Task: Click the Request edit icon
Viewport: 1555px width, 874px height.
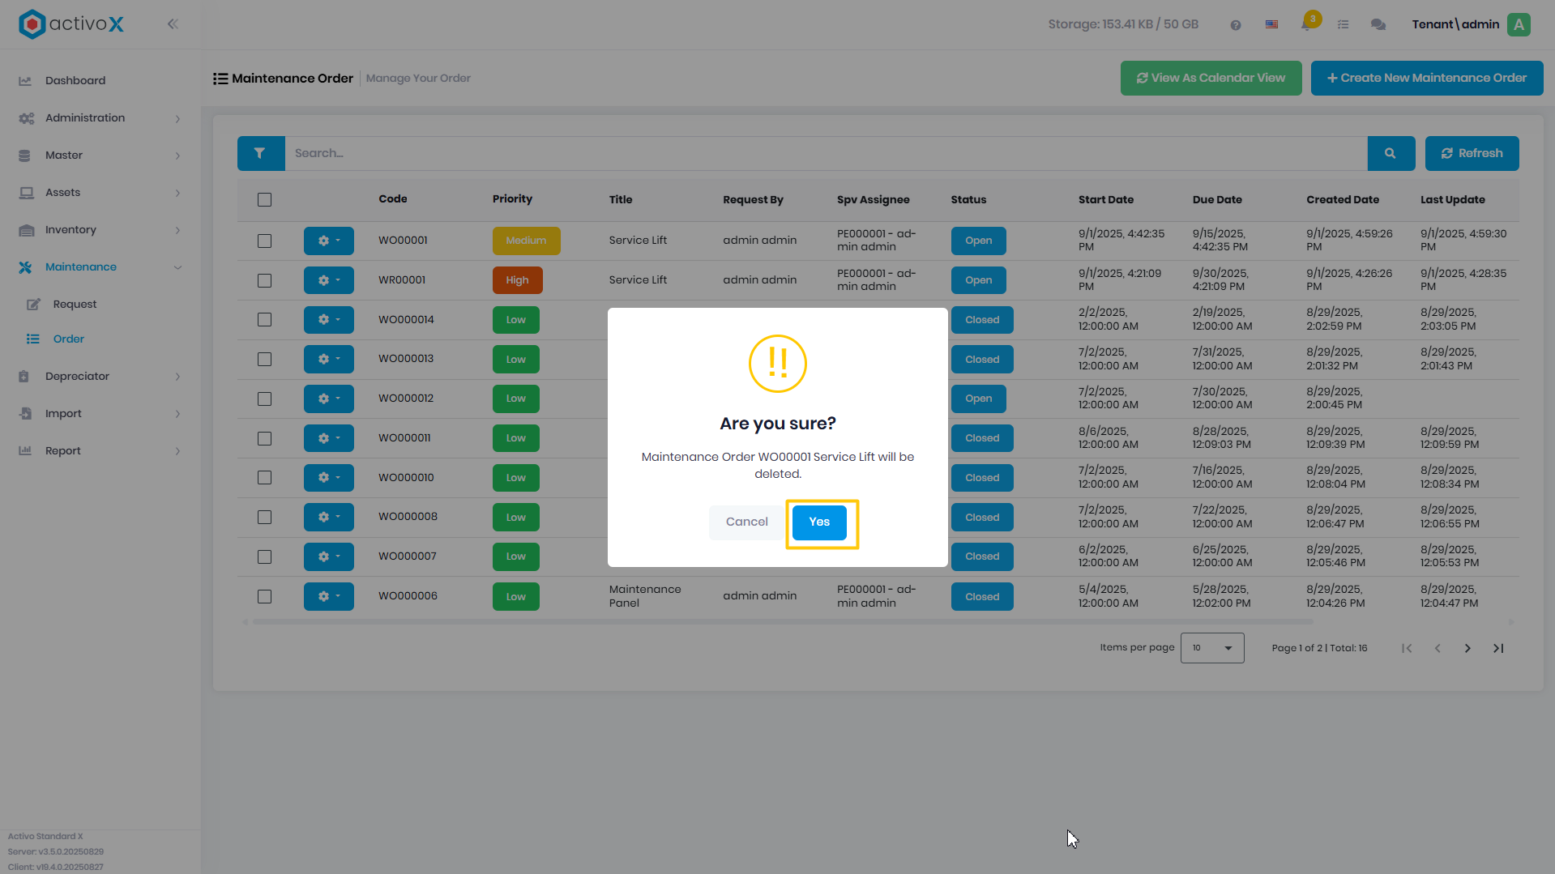Action: 33,305
